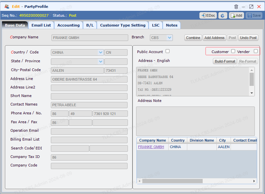
Task: Click the Re-Format button
Action: pyautogui.click(x=248, y=61)
